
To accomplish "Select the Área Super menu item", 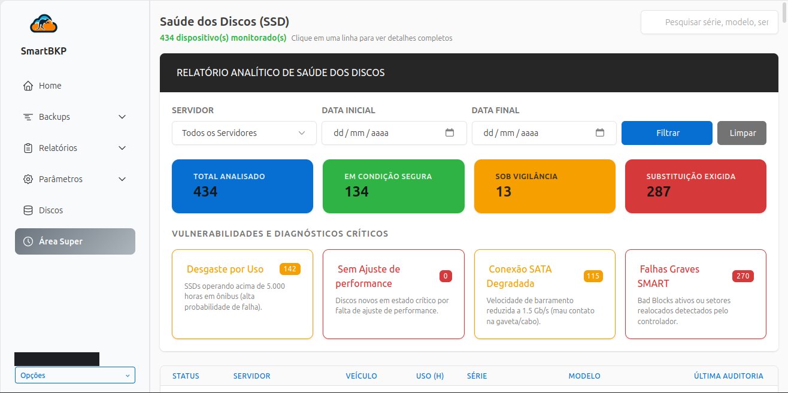I will click(75, 241).
